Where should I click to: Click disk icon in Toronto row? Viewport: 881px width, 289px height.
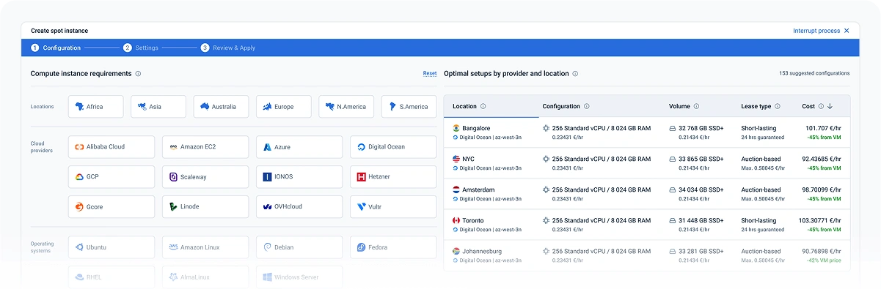pos(673,220)
